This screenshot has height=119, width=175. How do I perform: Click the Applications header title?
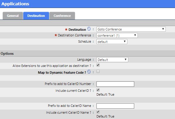tap(15, 4)
